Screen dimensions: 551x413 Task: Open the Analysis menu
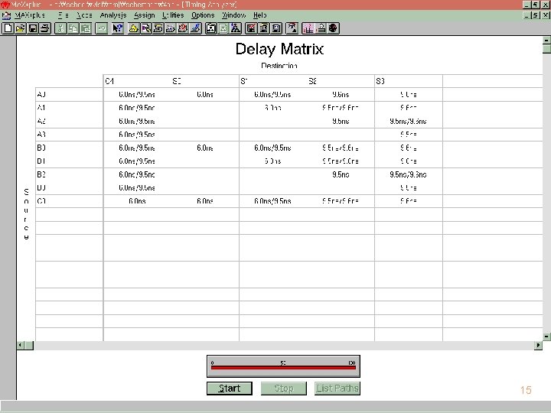[x=113, y=15]
